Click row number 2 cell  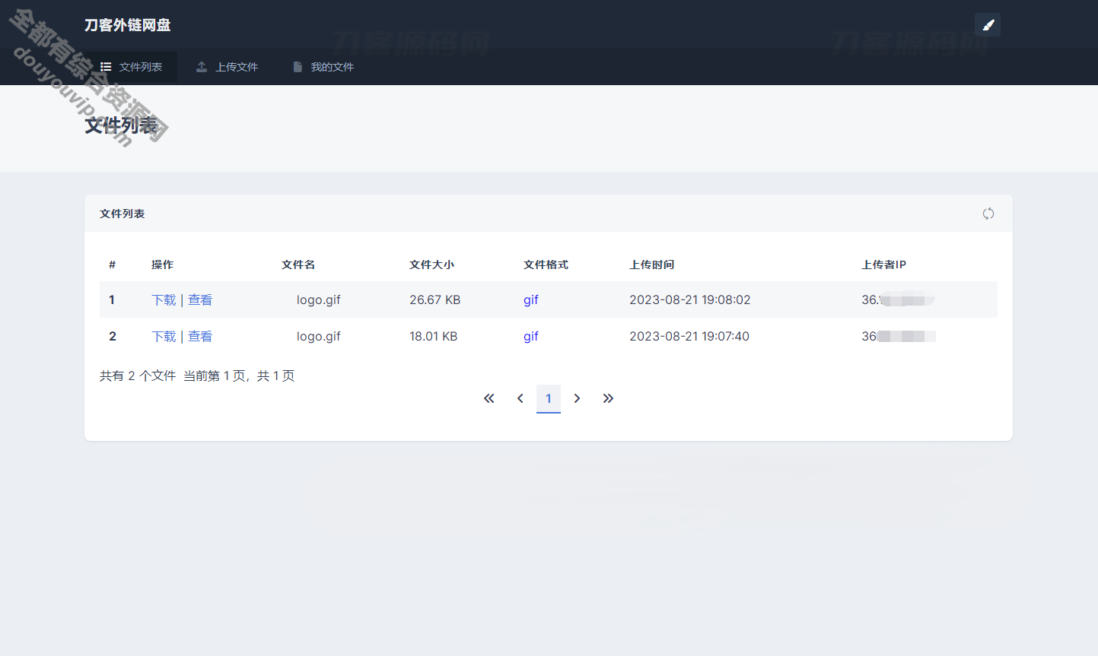click(113, 336)
